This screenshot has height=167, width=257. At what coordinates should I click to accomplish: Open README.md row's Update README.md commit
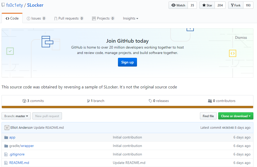pyautogui.click(x=129, y=163)
